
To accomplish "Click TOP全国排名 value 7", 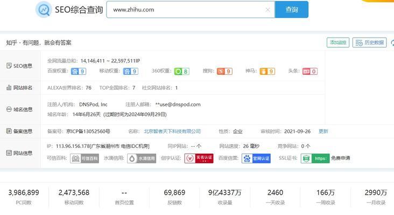I will click(x=133, y=88).
